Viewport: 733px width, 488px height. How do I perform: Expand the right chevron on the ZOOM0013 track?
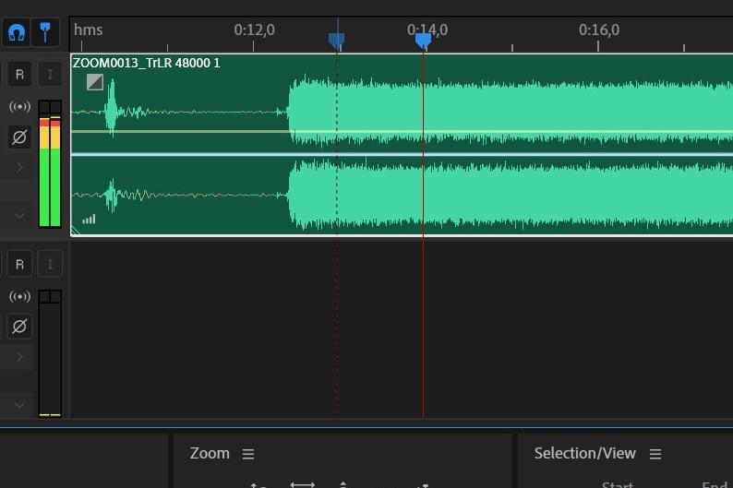19,168
